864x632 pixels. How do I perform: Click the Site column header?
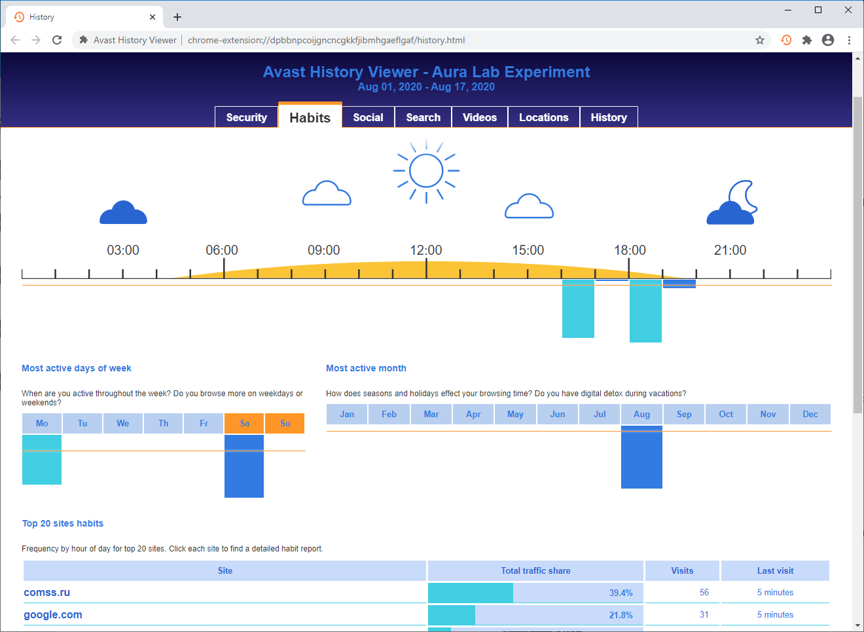[x=225, y=570]
